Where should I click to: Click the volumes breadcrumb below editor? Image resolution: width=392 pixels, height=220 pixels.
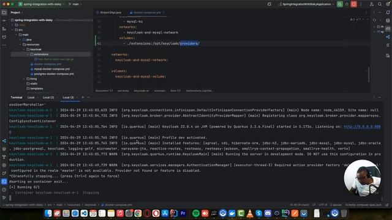[x=159, y=91]
